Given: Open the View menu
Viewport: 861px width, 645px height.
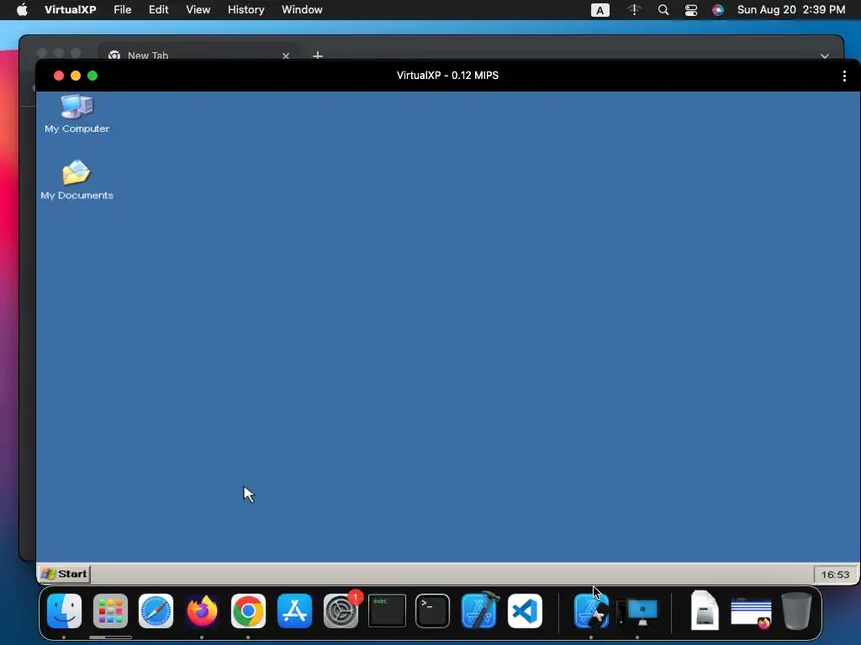Looking at the screenshot, I should coord(198,10).
